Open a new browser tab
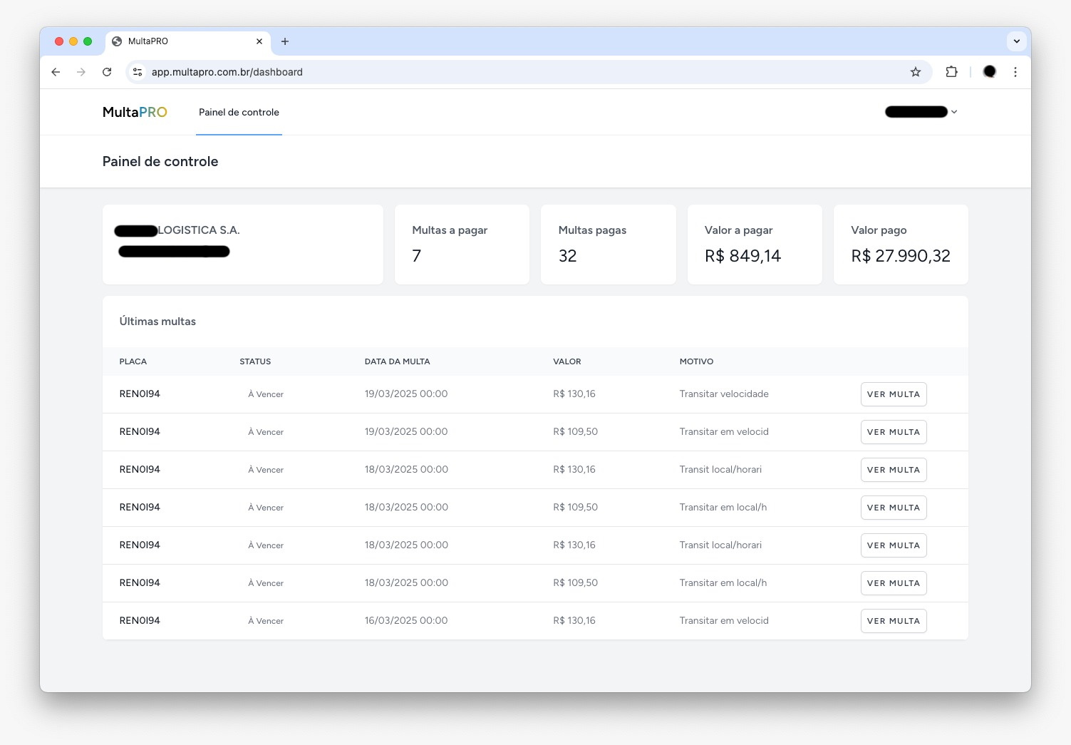 coord(285,41)
